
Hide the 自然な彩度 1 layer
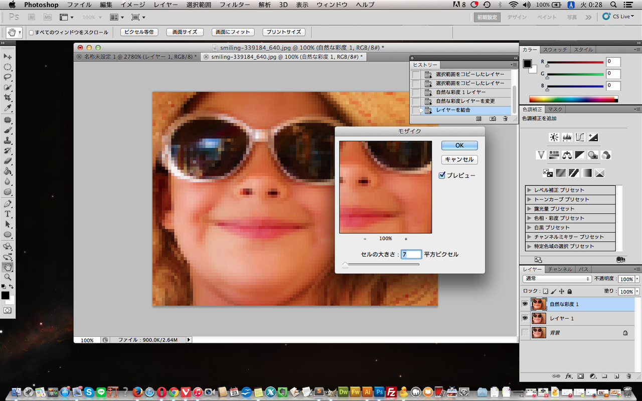click(525, 304)
